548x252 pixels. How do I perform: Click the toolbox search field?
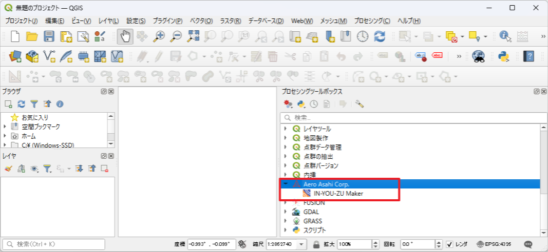[411, 117]
